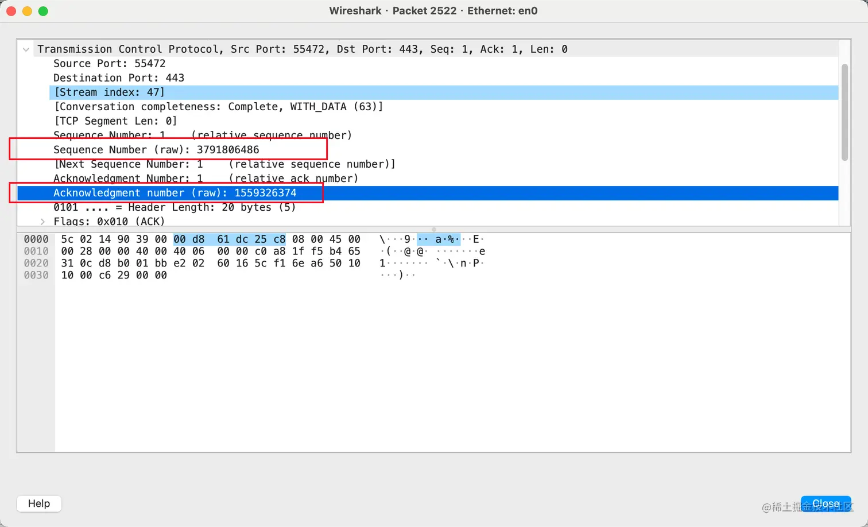The width and height of the screenshot is (868, 527).
Task: Click the yellow minimize window button
Action: 27,11
